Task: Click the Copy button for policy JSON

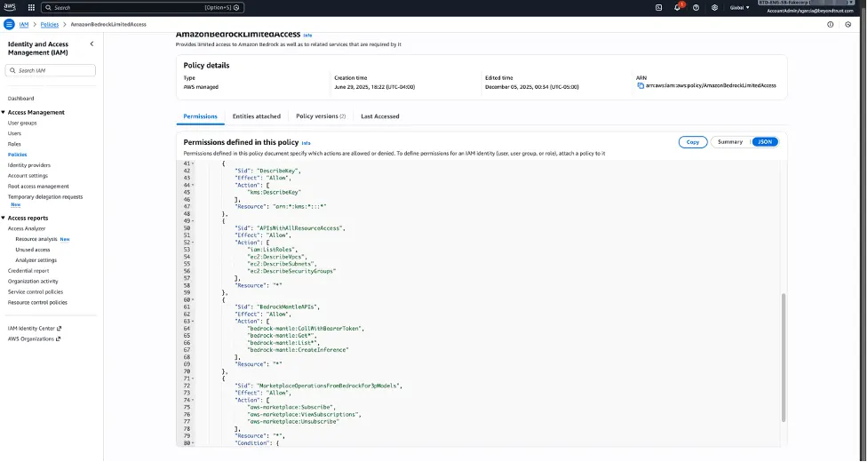Action: 692,142
